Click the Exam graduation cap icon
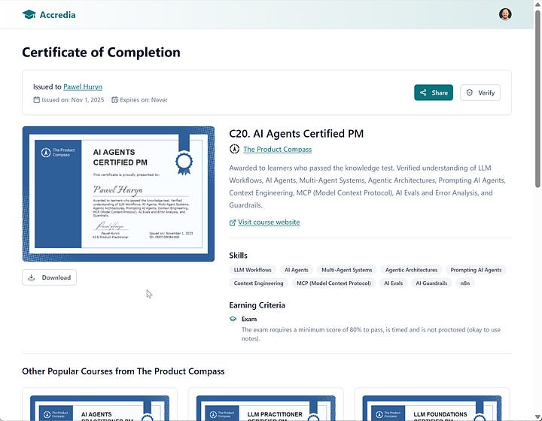 tap(233, 319)
